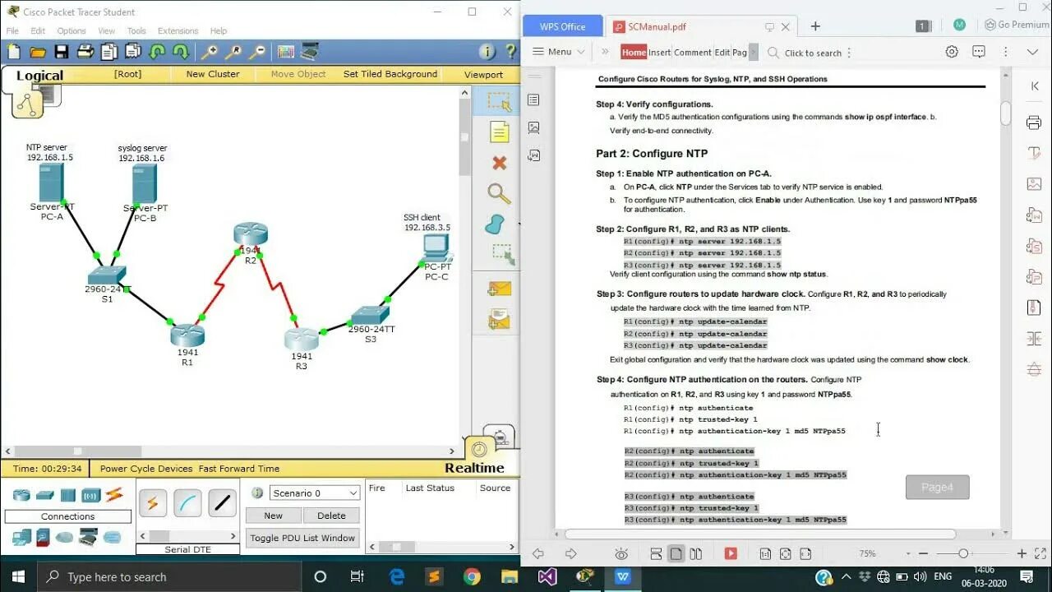Select the Connections lightning category
This screenshot has height=592, width=1052.
click(113, 495)
